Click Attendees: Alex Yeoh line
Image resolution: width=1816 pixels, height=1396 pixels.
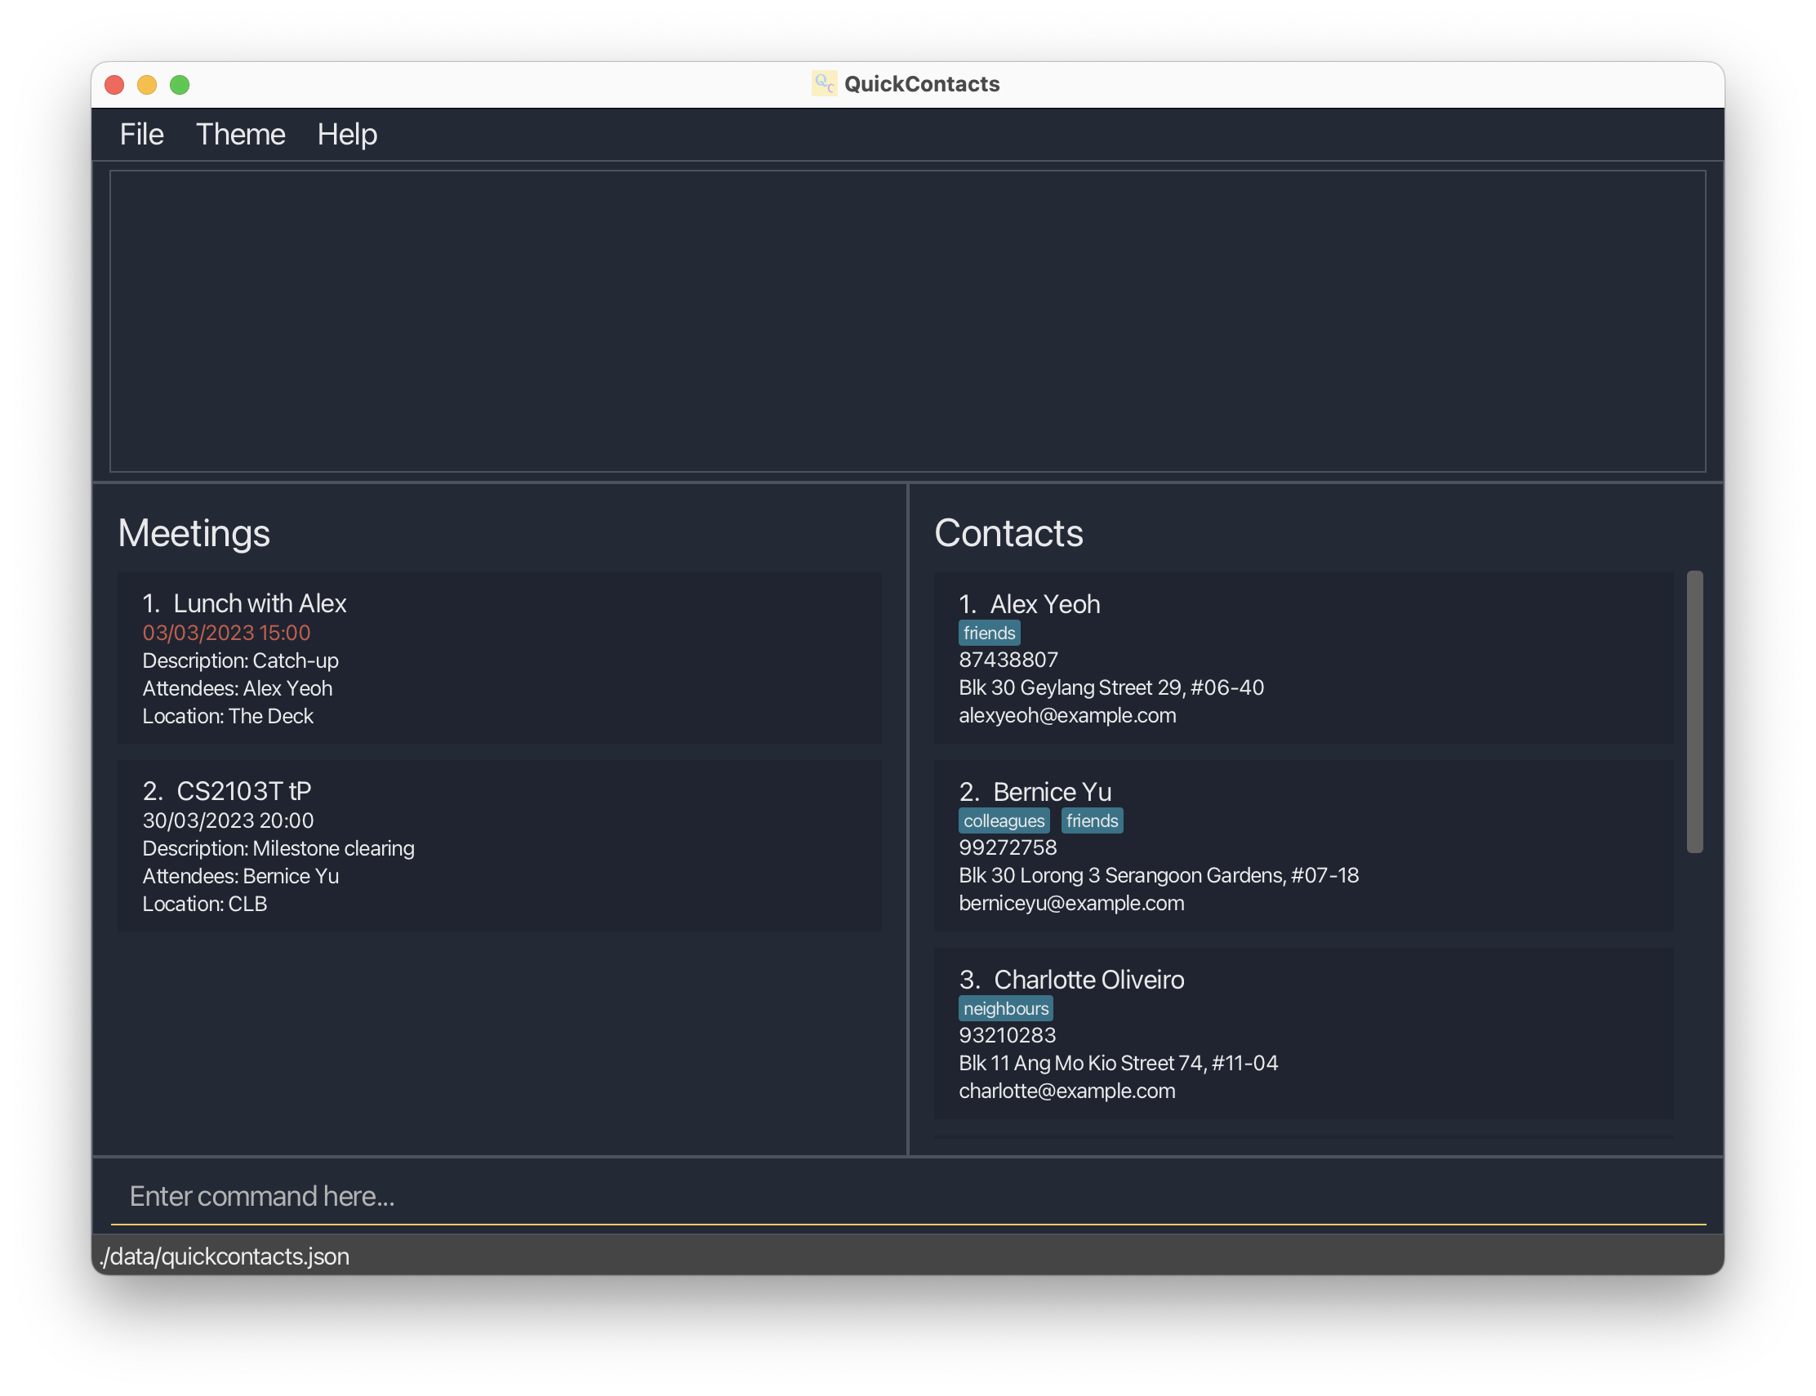[237, 689]
